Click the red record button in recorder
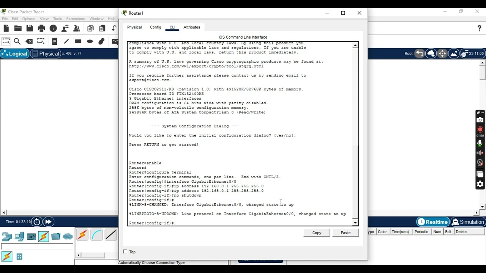 [480, 129]
